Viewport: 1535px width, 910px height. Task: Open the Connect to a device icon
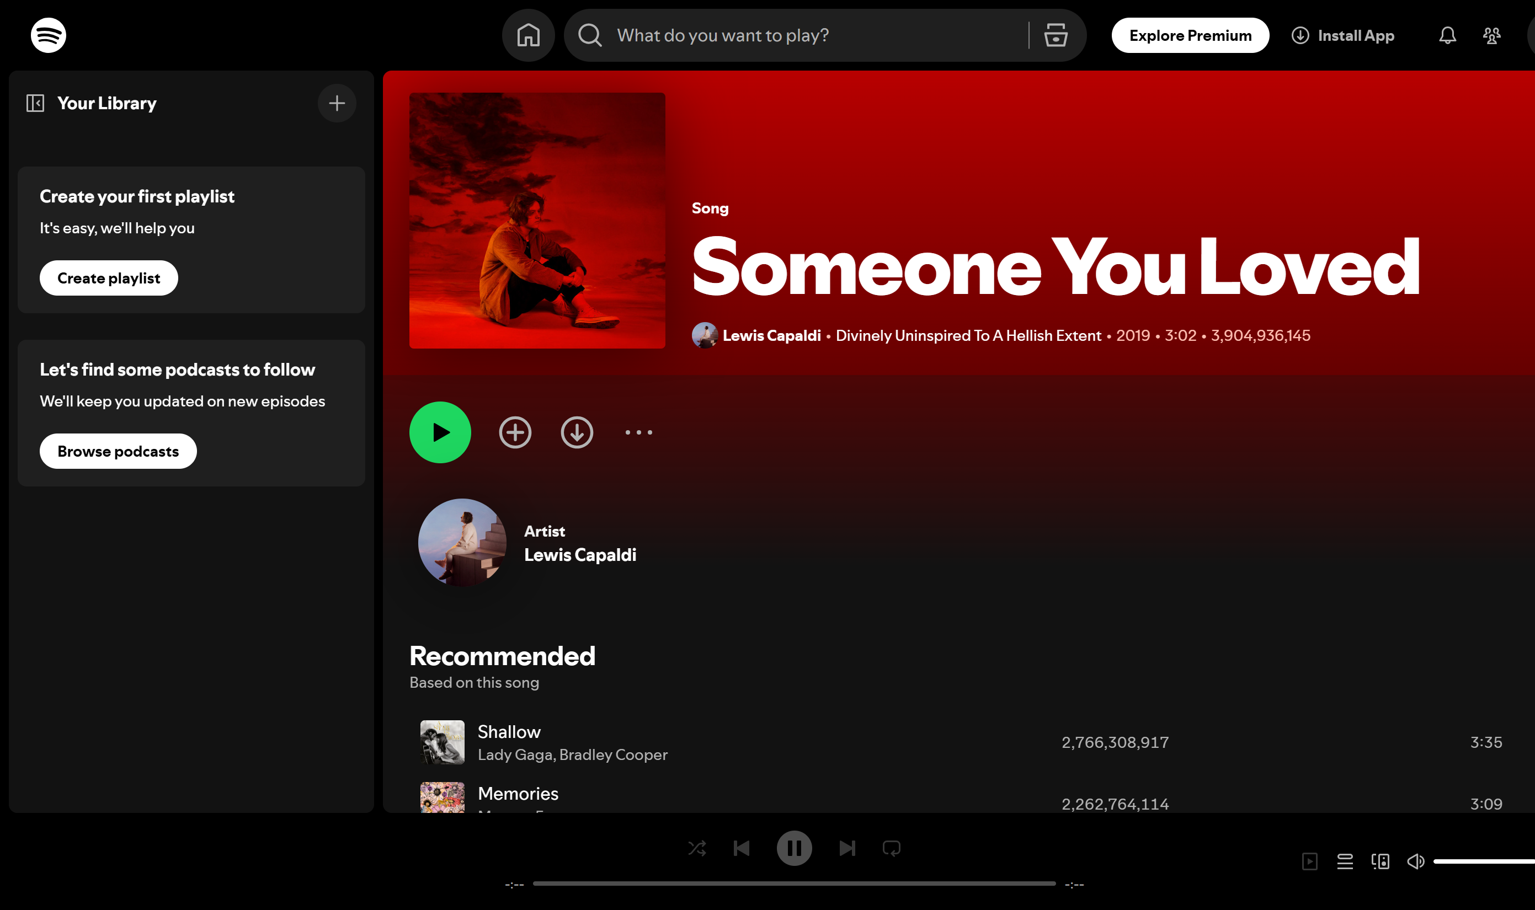(x=1380, y=861)
